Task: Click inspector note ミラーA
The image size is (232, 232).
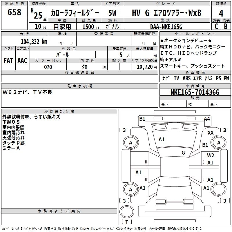Action: click(11, 148)
